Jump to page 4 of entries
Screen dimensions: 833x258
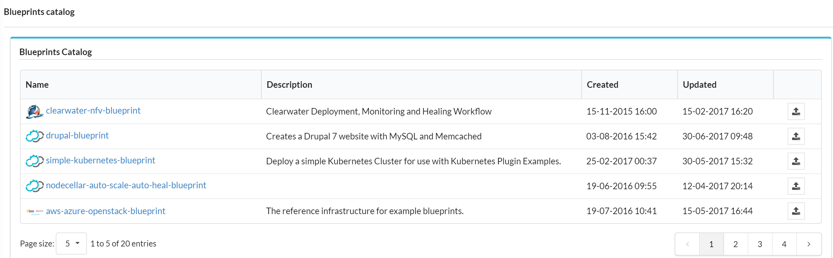(x=784, y=244)
